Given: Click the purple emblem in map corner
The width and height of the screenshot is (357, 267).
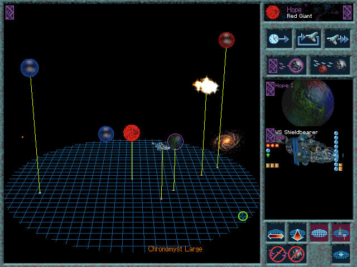Looking at the screenshot, I should pyautogui.click(x=10, y=12).
